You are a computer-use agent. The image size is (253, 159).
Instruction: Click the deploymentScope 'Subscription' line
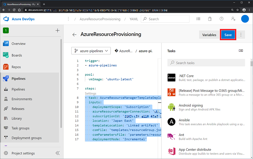click(121, 107)
